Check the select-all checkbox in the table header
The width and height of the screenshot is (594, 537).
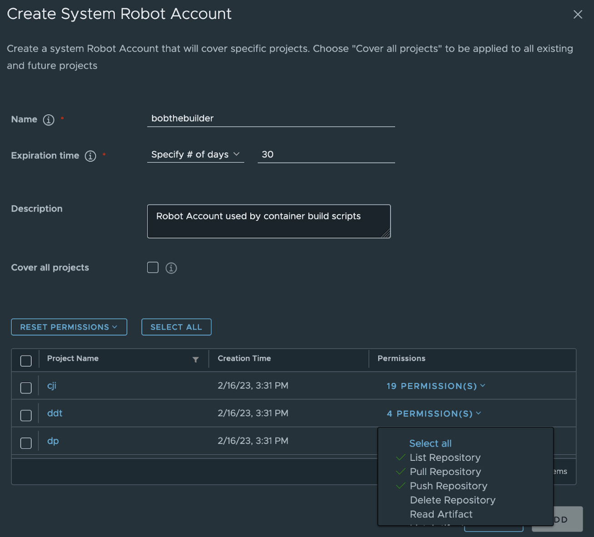point(26,360)
